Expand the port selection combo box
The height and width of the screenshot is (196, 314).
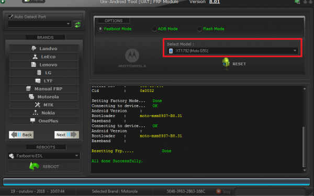pyautogui.click(x=40, y=24)
